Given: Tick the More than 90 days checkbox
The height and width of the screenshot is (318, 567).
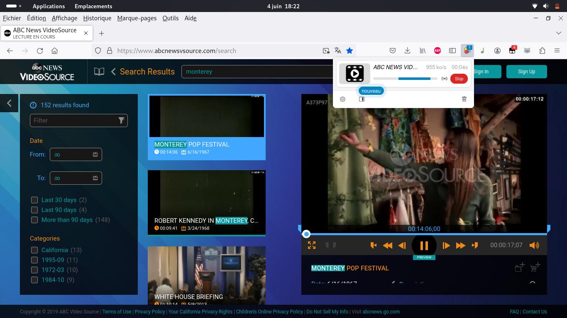Looking at the screenshot, I should [34, 220].
